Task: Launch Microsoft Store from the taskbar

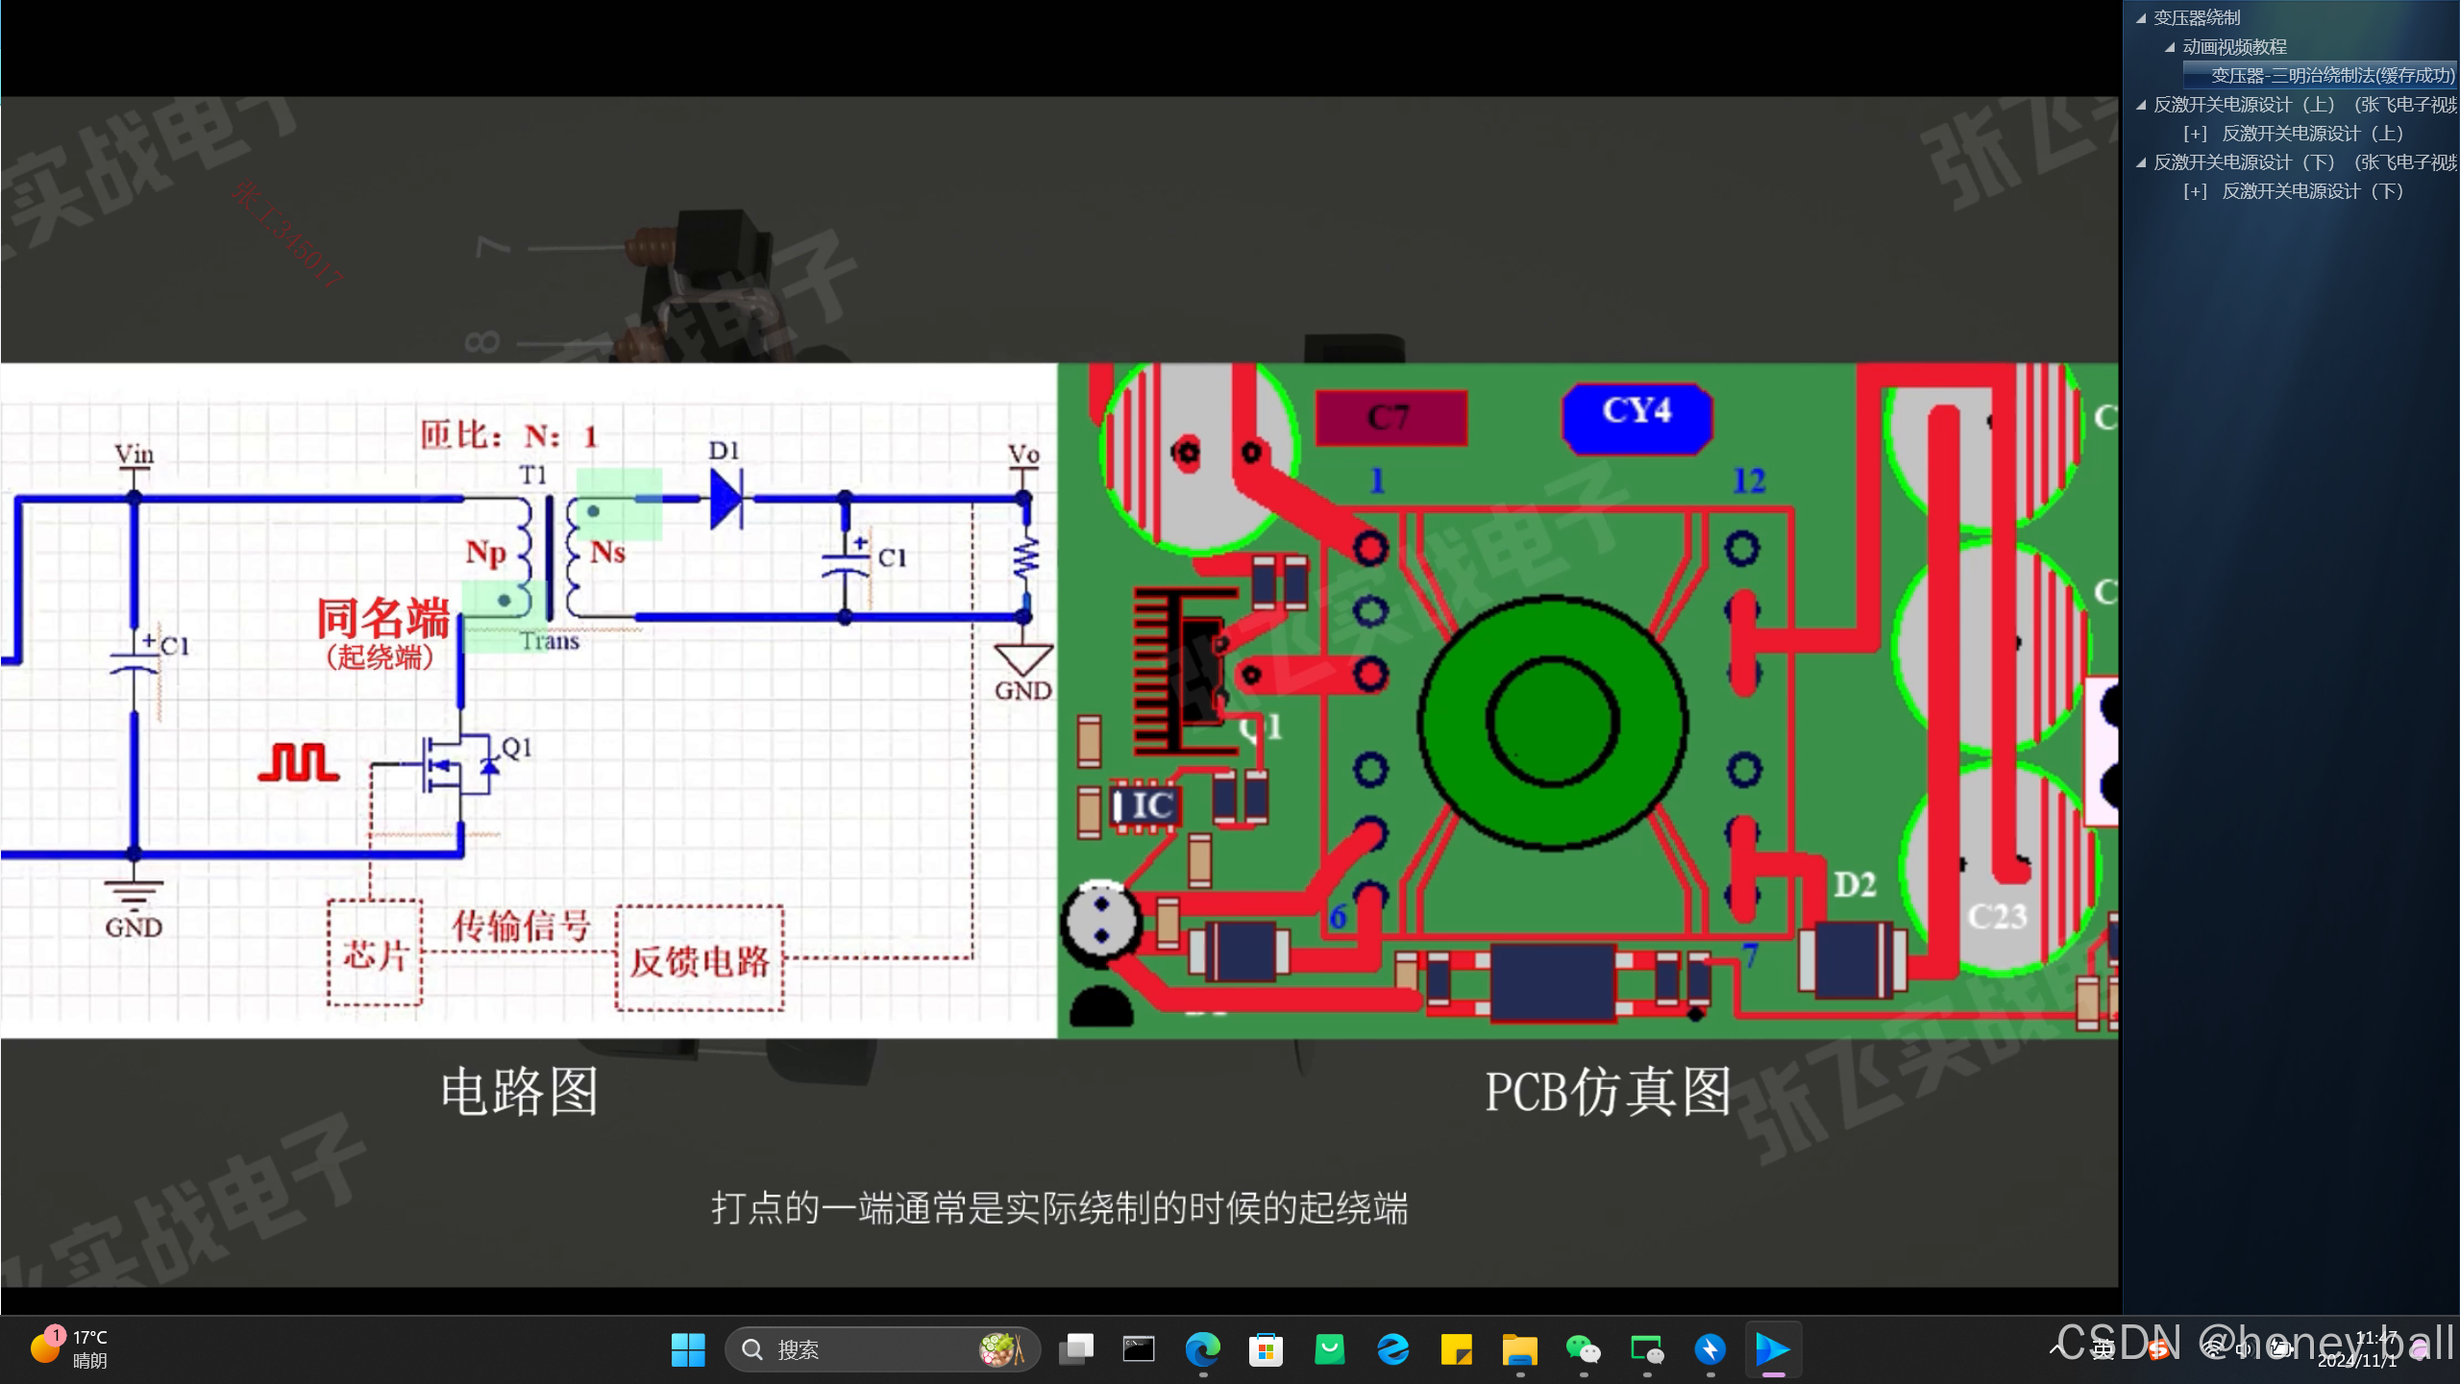Action: point(1266,1349)
